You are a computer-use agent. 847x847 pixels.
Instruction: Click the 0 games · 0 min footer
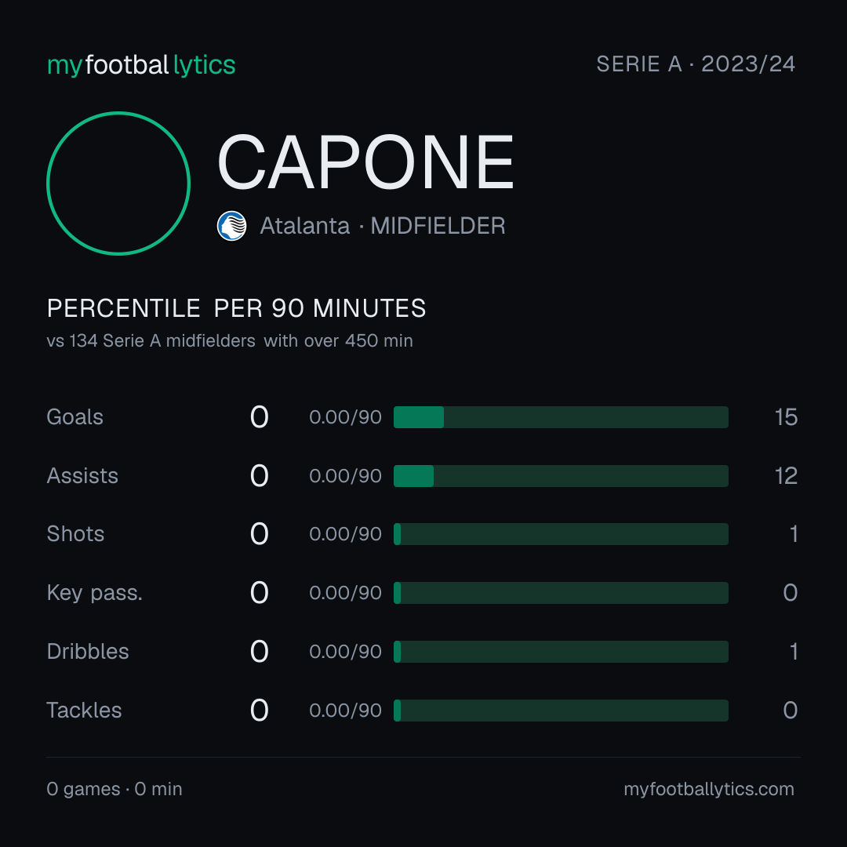click(x=114, y=789)
